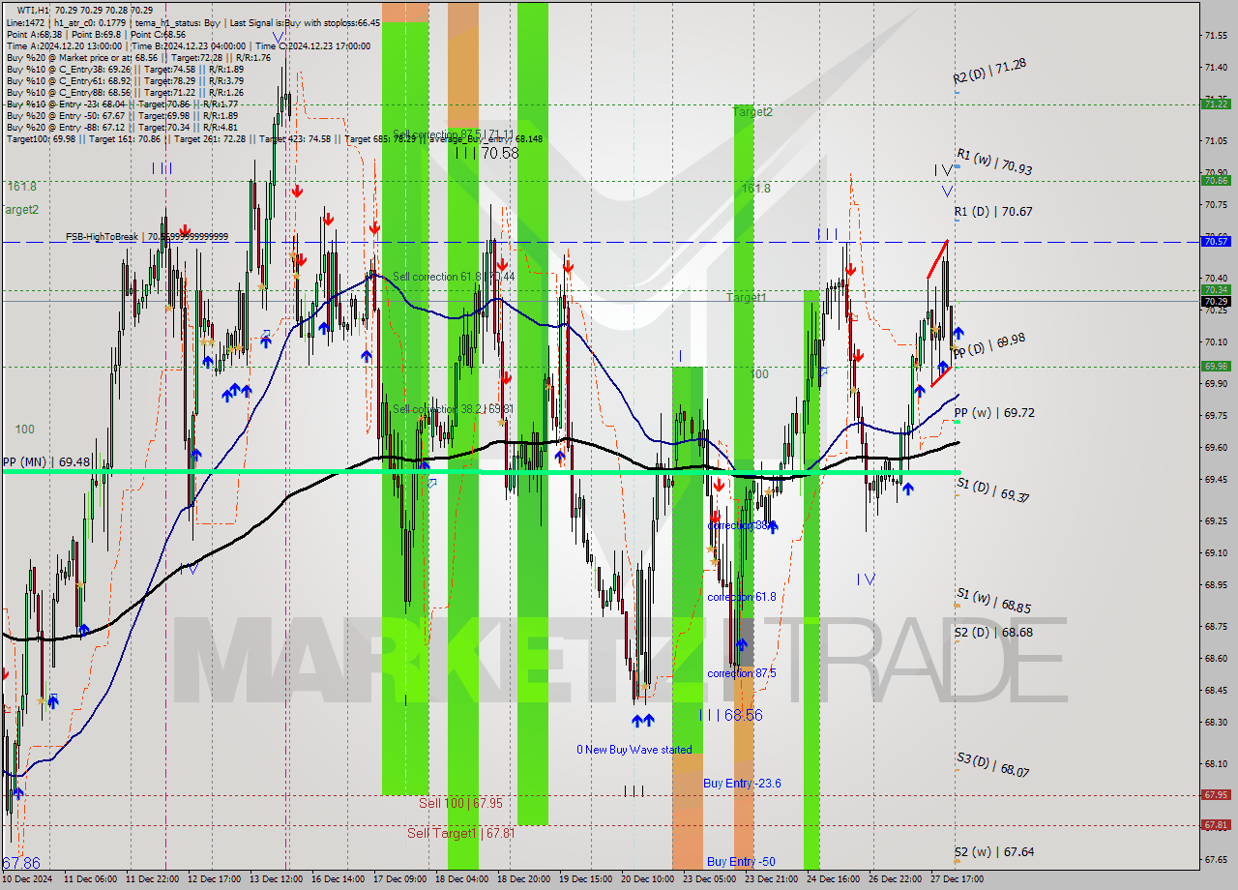1238x890 pixels.
Task: Select the '24 Dec 16:00' time axis label
Action: 836,879
